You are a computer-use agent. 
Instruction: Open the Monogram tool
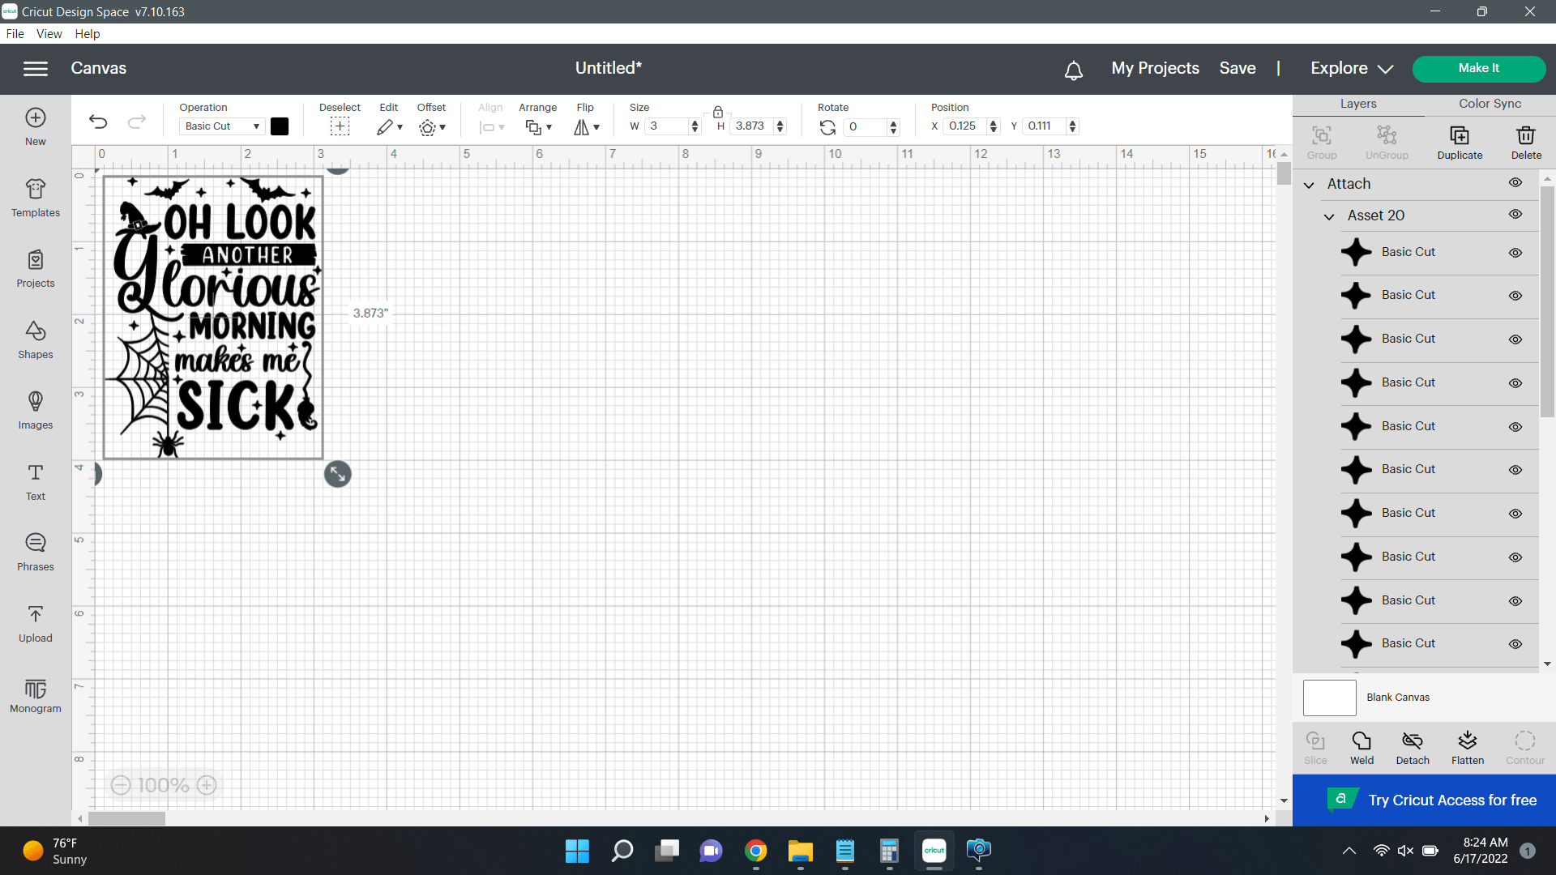click(35, 694)
